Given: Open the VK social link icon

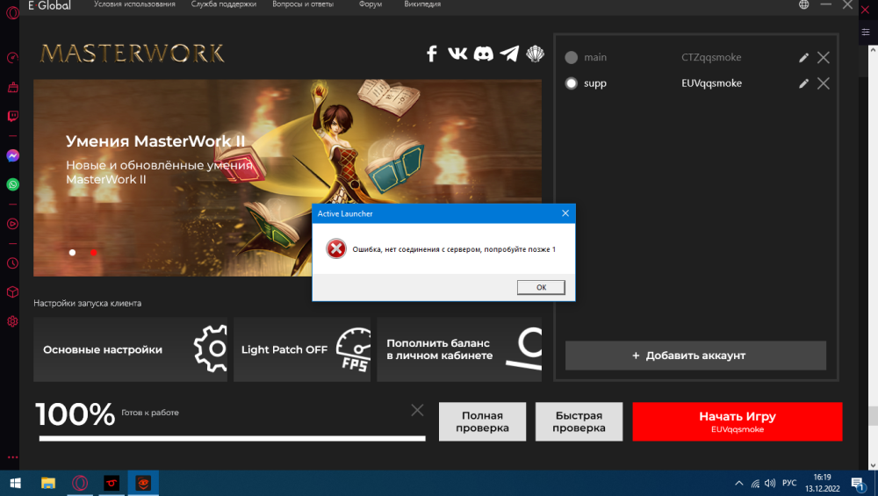Looking at the screenshot, I should point(457,54).
